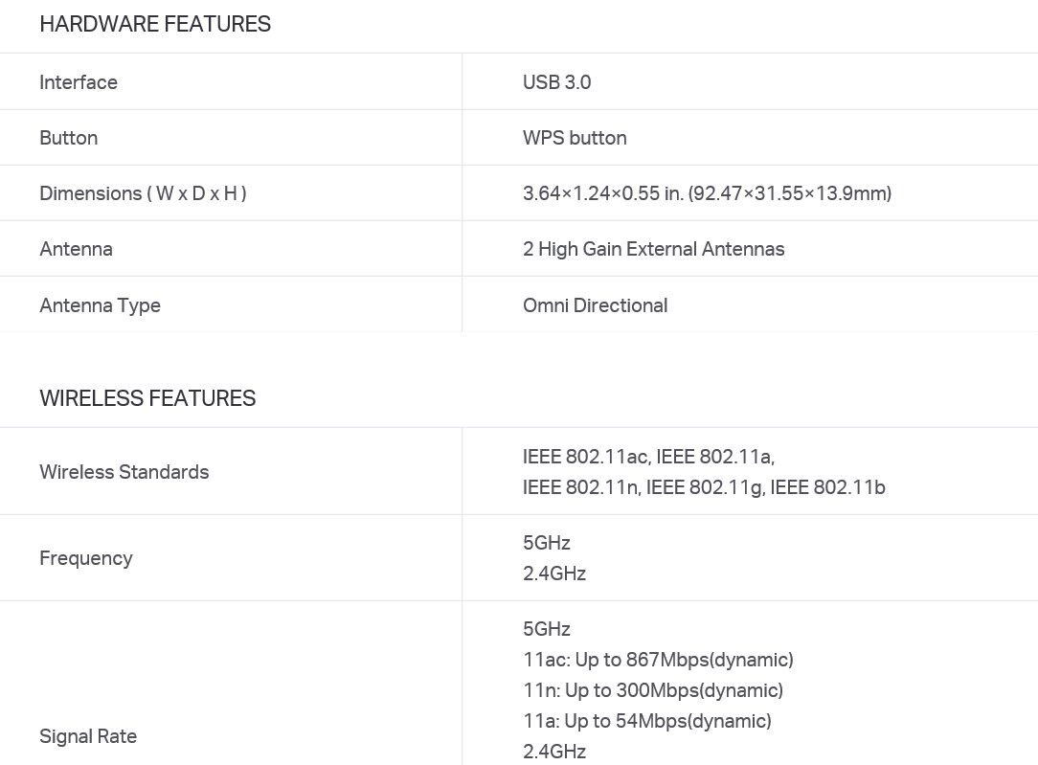Click the IEEE 802.11n, 802.11g, 802.11b line
The image size is (1038, 765).
click(704, 487)
